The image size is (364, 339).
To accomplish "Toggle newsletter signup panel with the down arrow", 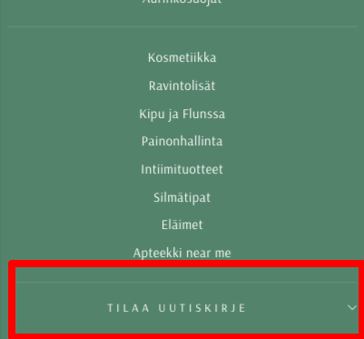I will pyautogui.click(x=352, y=308).
